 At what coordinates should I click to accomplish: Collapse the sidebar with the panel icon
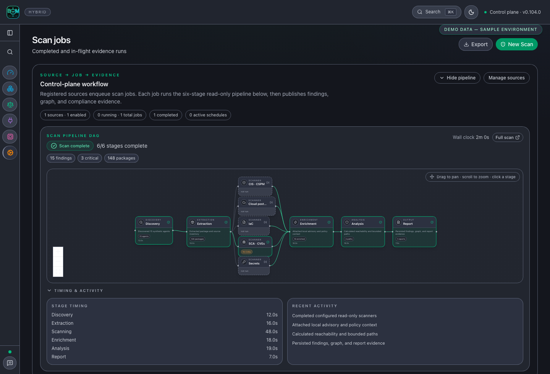[x=10, y=33]
